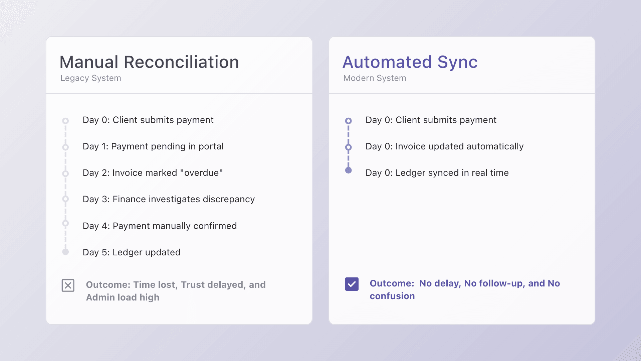Click the Day 1 Payment pending timeline dot
641x361 pixels.
coord(65,147)
